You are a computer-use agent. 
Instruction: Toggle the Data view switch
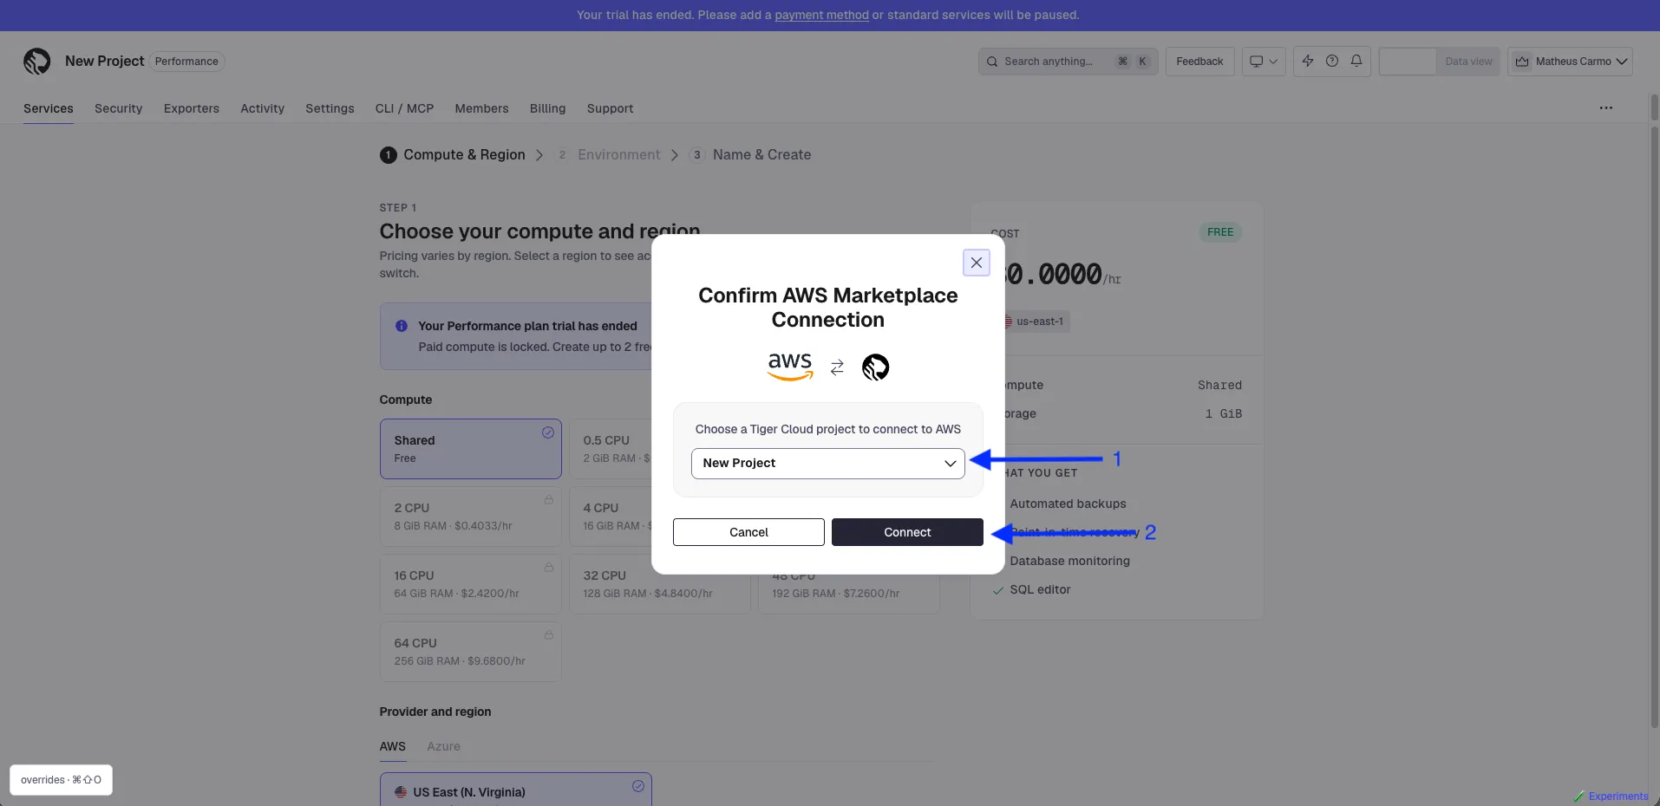(1439, 62)
